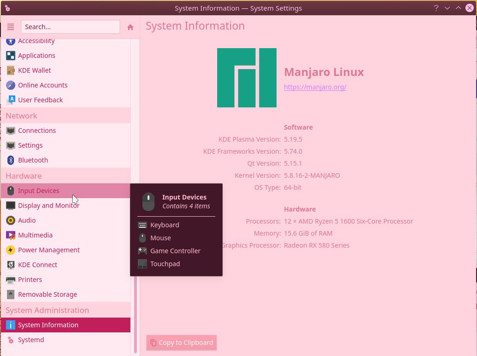Click the System Information info icon
The width and height of the screenshot is (477, 356).
pos(11,325)
